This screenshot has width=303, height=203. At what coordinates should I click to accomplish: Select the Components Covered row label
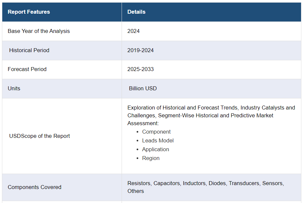click(x=35, y=187)
